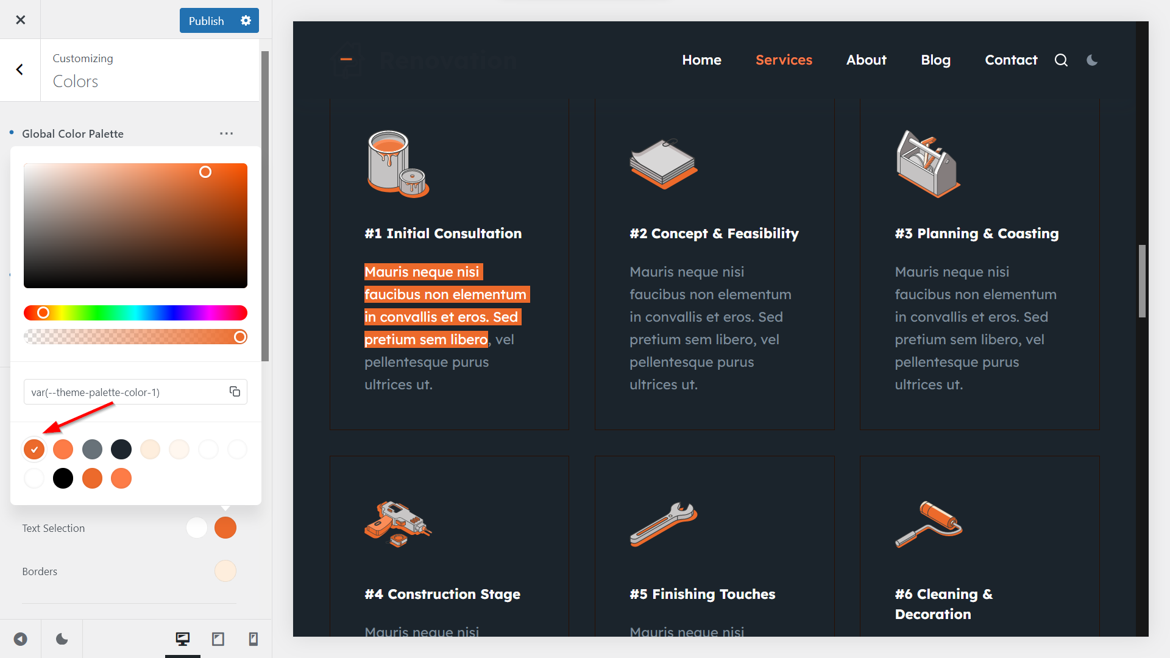Toggle the second Text Selection orange switch
This screenshot has width=1170, height=658.
tap(226, 528)
